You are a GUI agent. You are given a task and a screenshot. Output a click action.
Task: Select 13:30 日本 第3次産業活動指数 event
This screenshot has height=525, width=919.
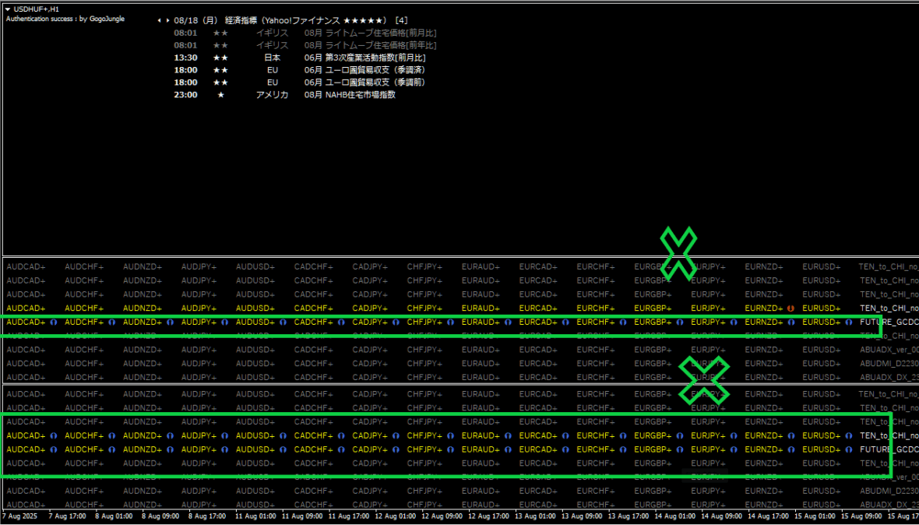click(300, 58)
